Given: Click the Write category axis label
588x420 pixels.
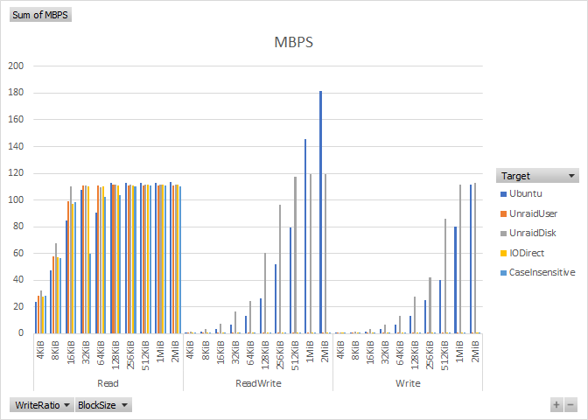Looking at the screenshot, I should (x=408, y=383).
